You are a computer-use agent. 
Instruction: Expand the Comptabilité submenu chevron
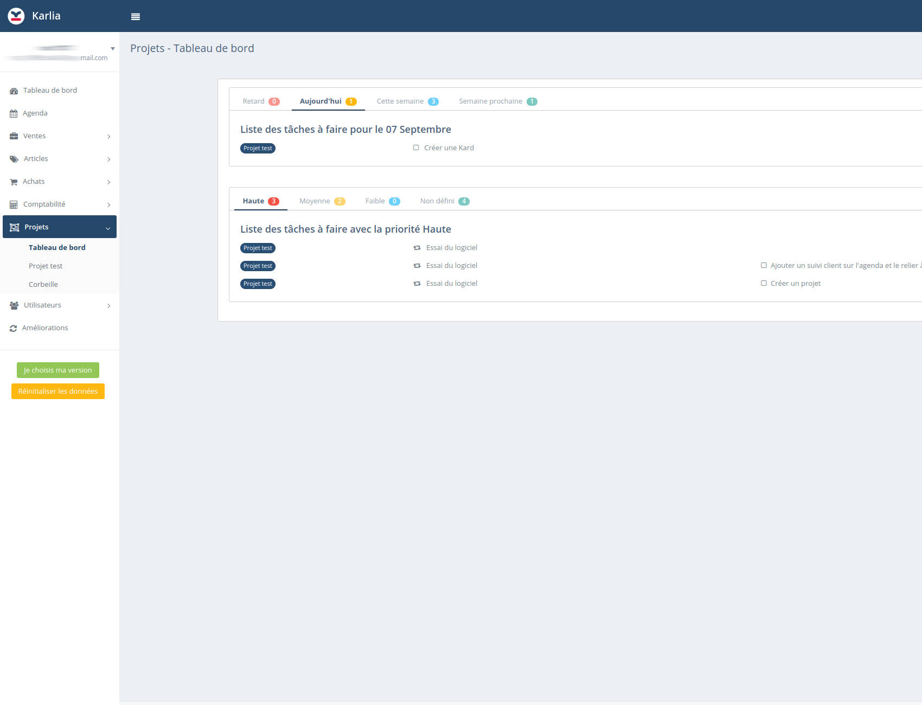coord(109,205)
